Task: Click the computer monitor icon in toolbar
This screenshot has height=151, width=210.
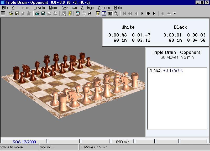Action: pyautogui.click(x=78, y=13)
